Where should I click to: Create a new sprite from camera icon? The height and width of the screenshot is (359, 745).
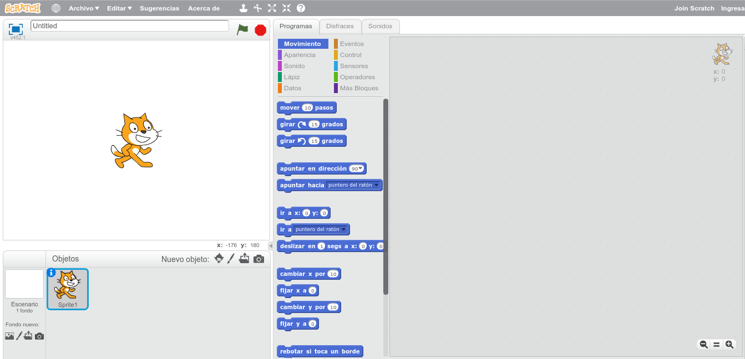click(259, 258)
